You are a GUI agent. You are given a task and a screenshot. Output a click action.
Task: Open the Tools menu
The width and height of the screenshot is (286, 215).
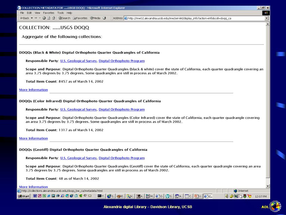tap(60, 13)
